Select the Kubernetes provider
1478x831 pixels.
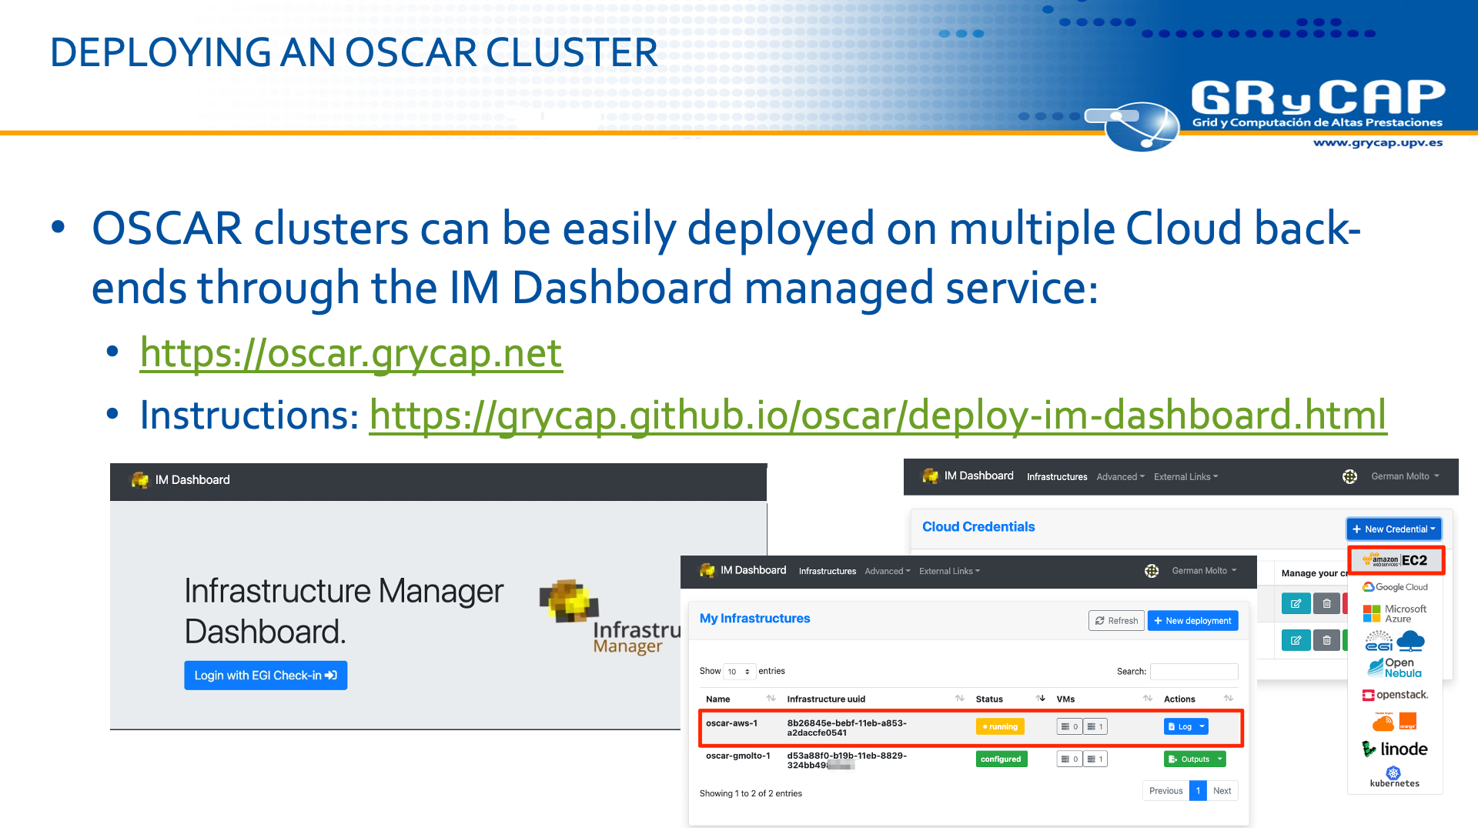[x=1394, y=777]
